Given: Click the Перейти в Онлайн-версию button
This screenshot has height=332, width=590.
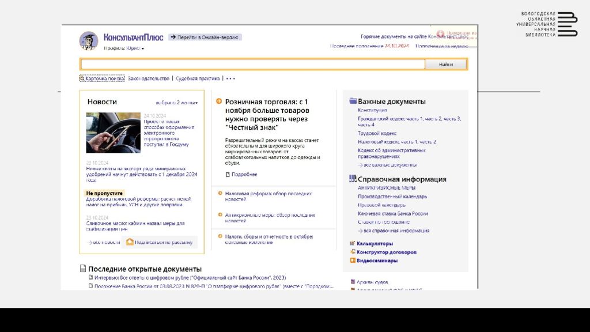Looking at the screenshot, I should click(205, 37).
